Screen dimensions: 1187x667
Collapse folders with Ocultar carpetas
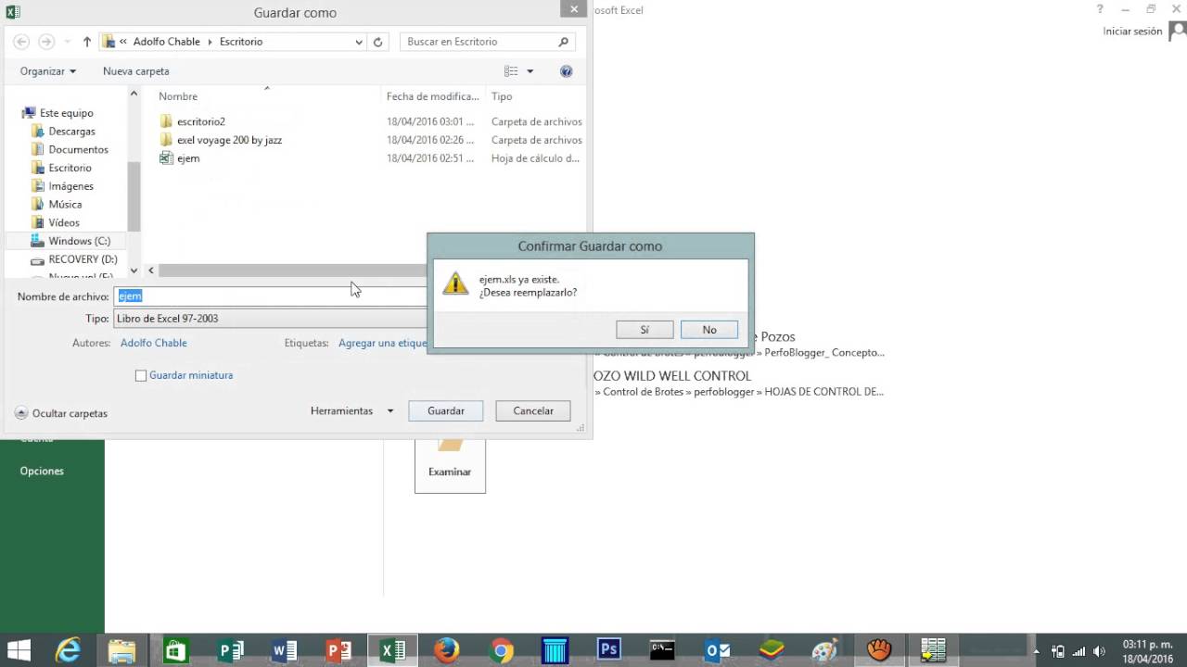(61, 413)
